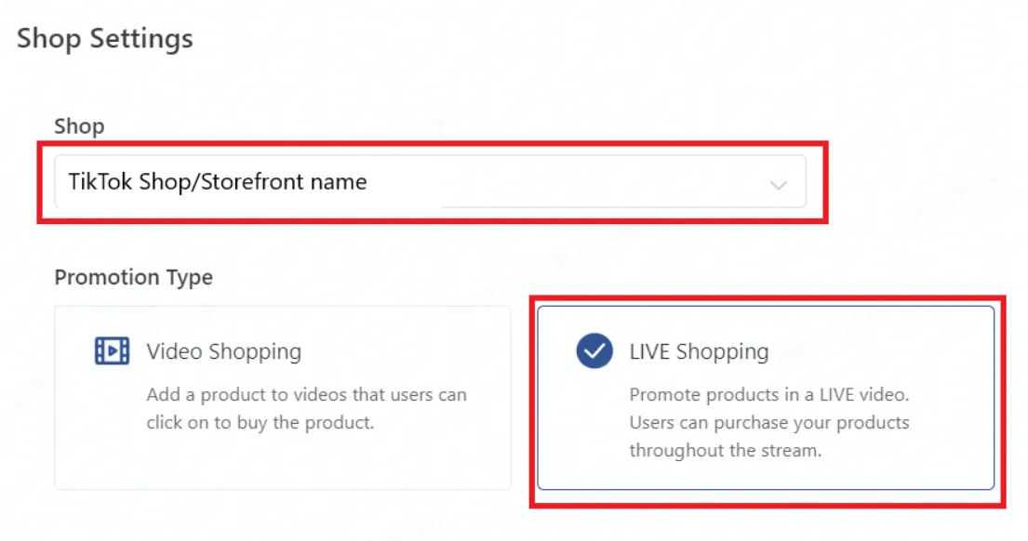Click "throughout the stream." text line
This screenshot has height=541, width=1028.
[725, 451]
